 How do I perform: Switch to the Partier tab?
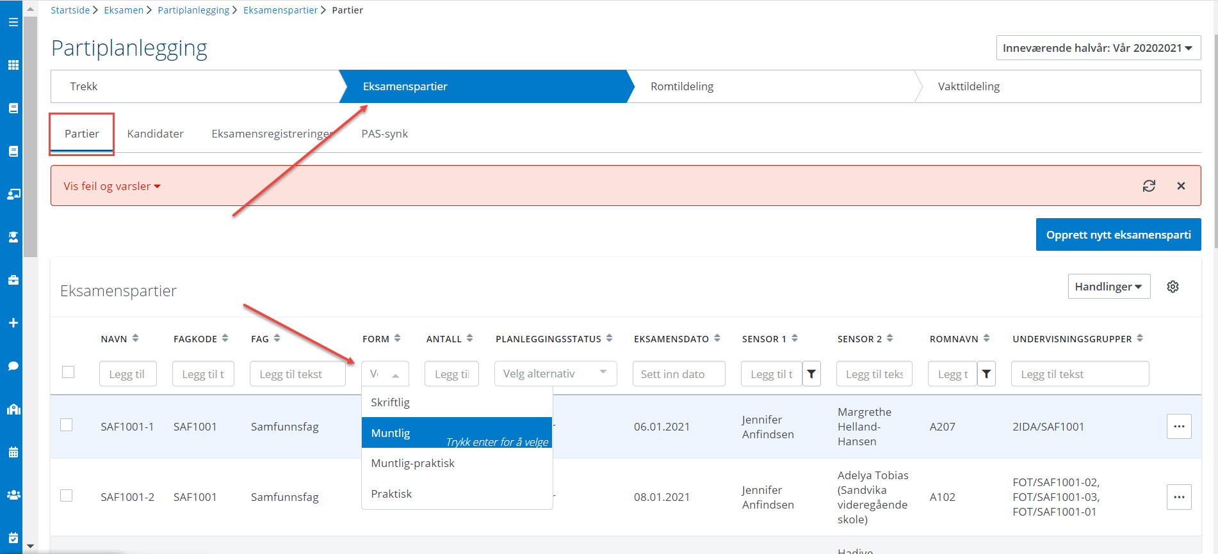pos(82,134)
